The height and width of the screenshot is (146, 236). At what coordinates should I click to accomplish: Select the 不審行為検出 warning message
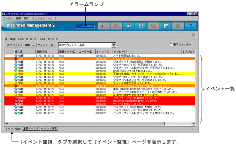click(x=147, y=74)
